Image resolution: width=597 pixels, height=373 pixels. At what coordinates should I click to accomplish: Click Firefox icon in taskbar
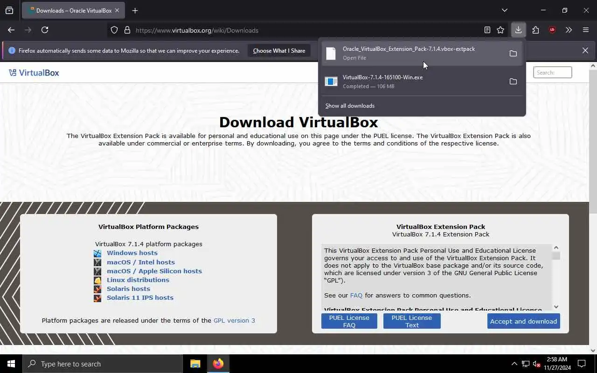tap(218, 364)
